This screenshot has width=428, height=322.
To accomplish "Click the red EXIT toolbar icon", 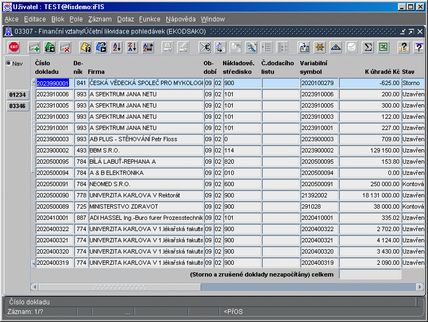I will 14,47.
